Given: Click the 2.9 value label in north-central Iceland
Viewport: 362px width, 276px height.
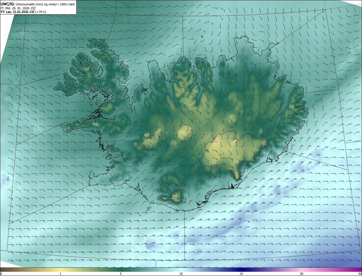Looking at the screenshot, I should [x=191, y=104].
